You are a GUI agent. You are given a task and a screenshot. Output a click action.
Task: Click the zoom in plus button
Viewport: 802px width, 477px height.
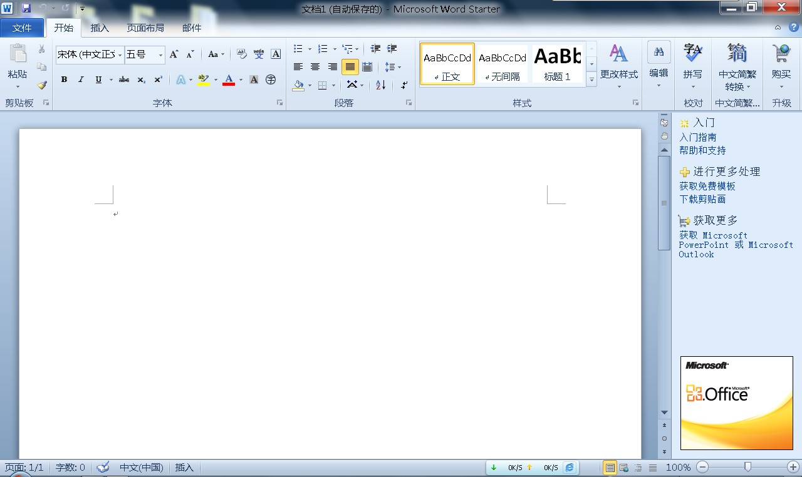coord(793,467)
